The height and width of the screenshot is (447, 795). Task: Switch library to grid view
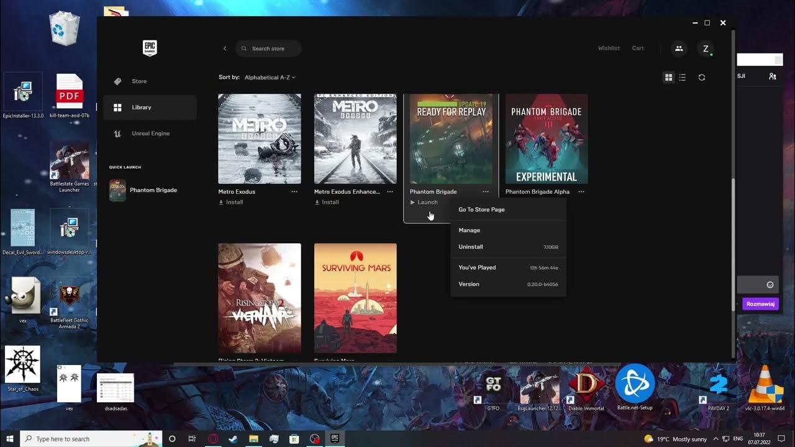pyautogui.click(x=668, y=78)
